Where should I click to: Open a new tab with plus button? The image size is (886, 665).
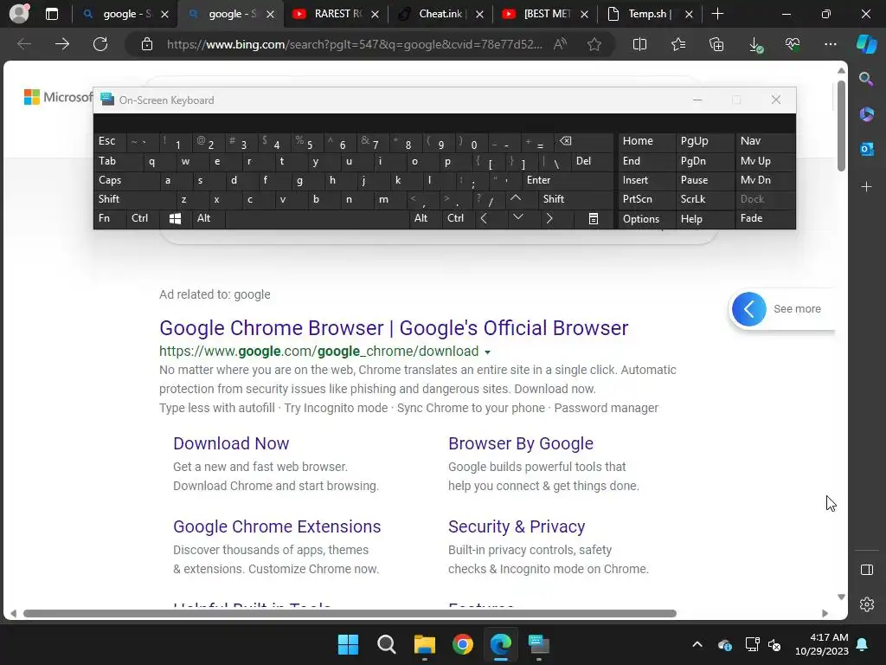(x=717, y=14)
